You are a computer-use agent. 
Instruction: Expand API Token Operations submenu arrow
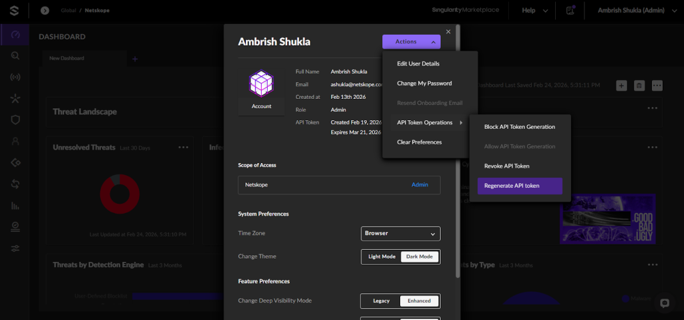point(461,123)
